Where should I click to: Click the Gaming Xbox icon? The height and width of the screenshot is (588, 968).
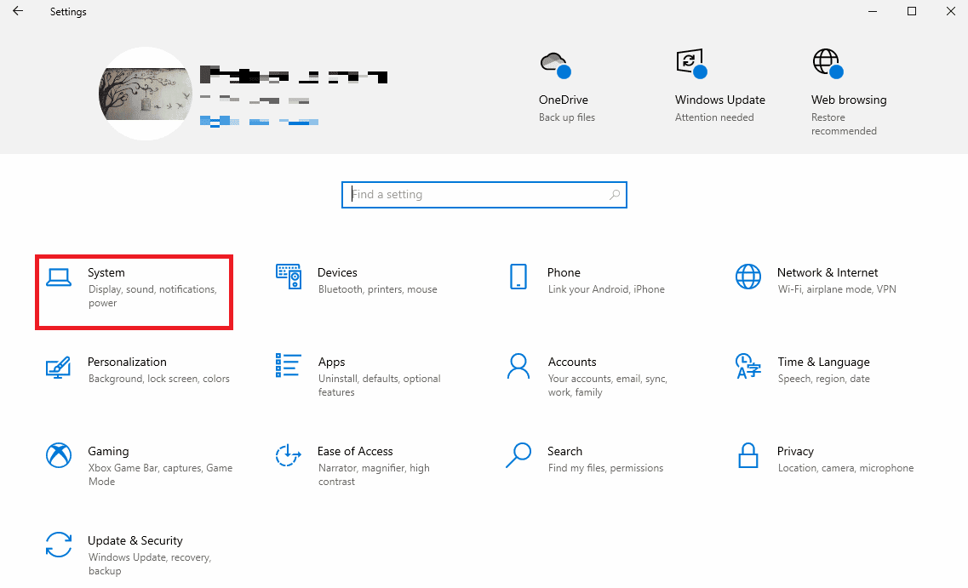pos(59,455)
